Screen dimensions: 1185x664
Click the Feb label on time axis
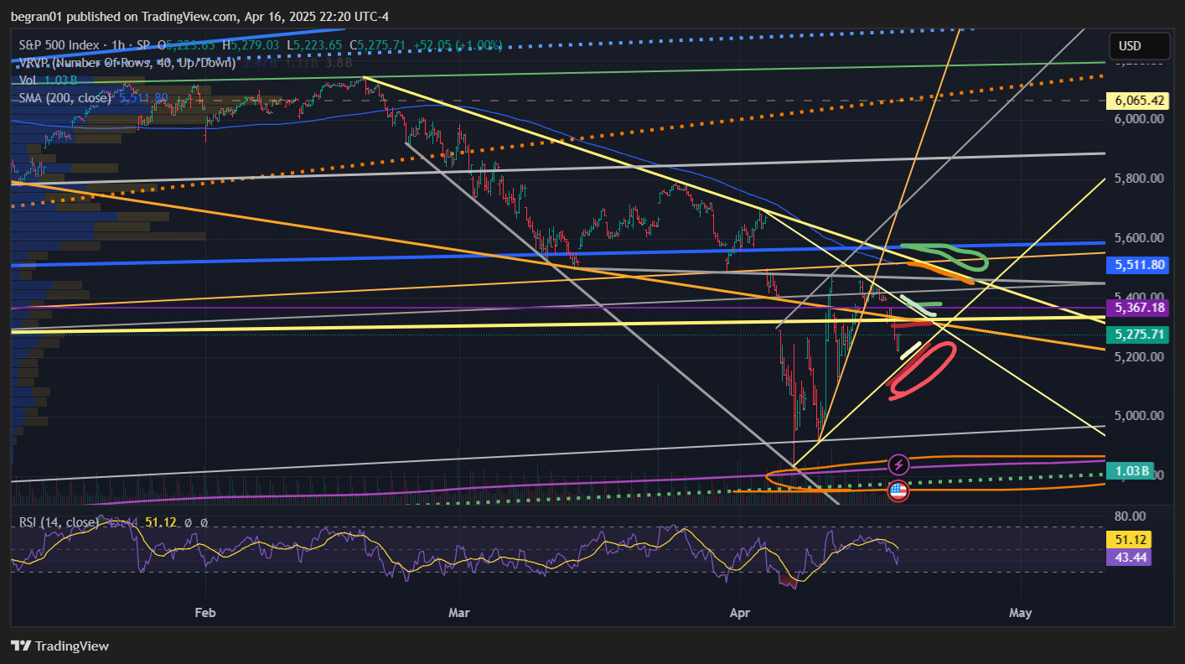point(205,613)
